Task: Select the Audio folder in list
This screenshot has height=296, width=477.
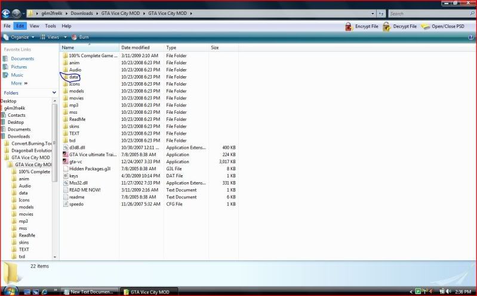Action: click(72, 70)
